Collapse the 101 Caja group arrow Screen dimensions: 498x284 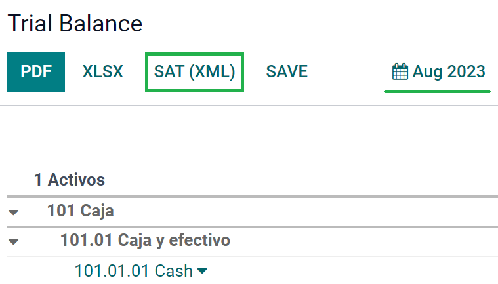(x=14, y=213)
